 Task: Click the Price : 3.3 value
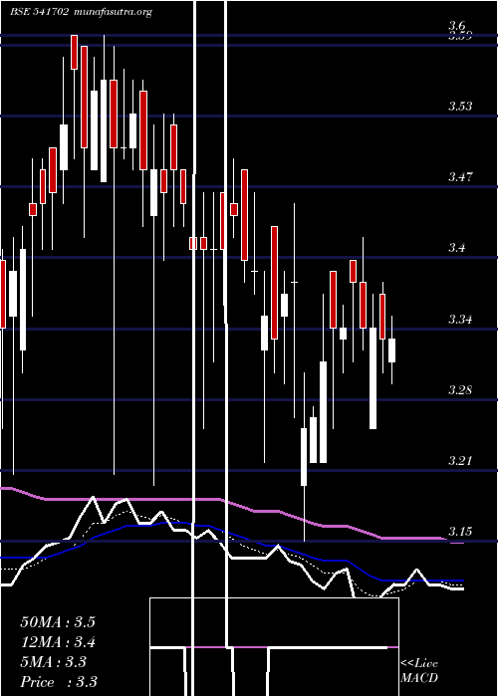pos(59,682)
